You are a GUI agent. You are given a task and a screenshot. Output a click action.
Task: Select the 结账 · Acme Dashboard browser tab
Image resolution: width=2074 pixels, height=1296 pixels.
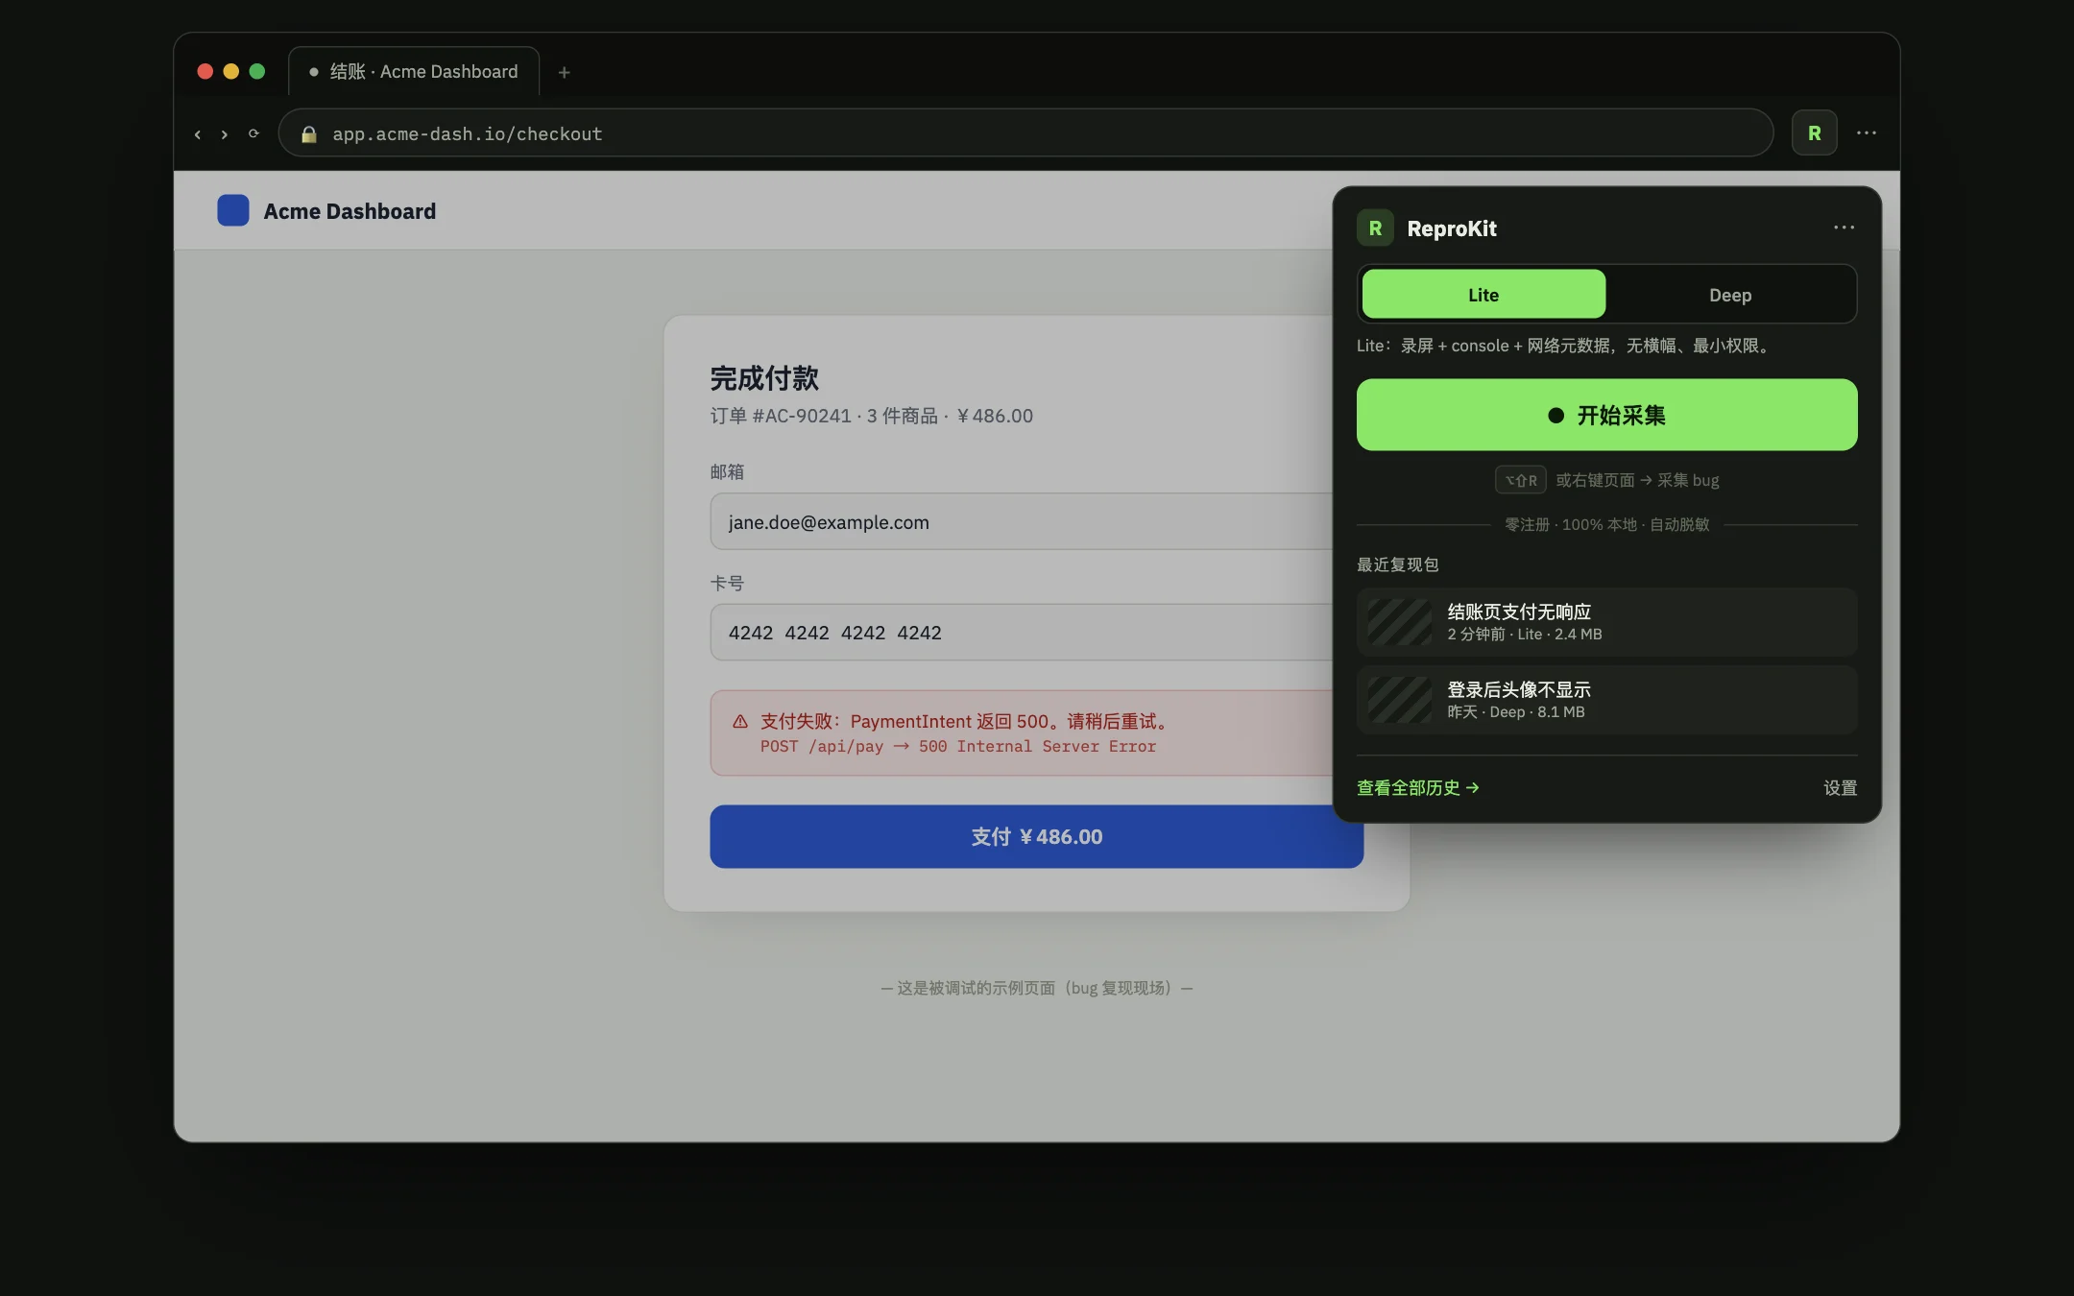[414, 72]
